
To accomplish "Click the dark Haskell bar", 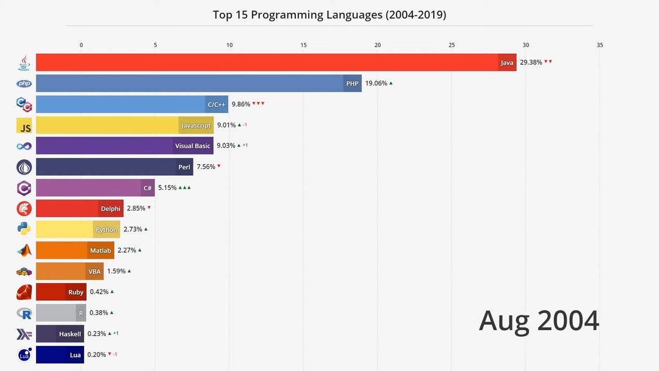I will coord(60,334).
